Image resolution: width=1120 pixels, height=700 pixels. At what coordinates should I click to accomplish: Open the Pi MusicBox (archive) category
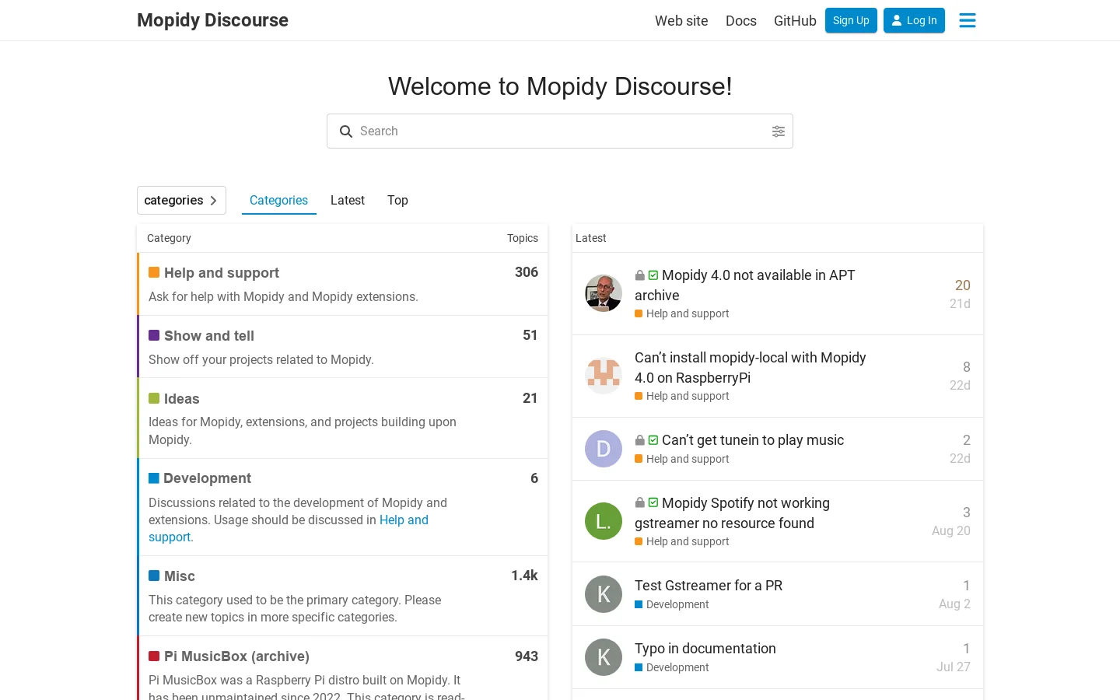point(236,656)
